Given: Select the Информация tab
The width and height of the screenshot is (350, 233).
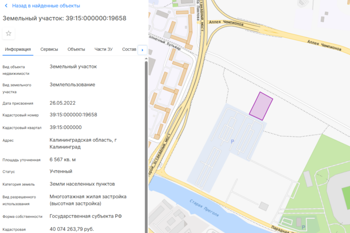Looking at the screenshot, I should tap(18, 49).
